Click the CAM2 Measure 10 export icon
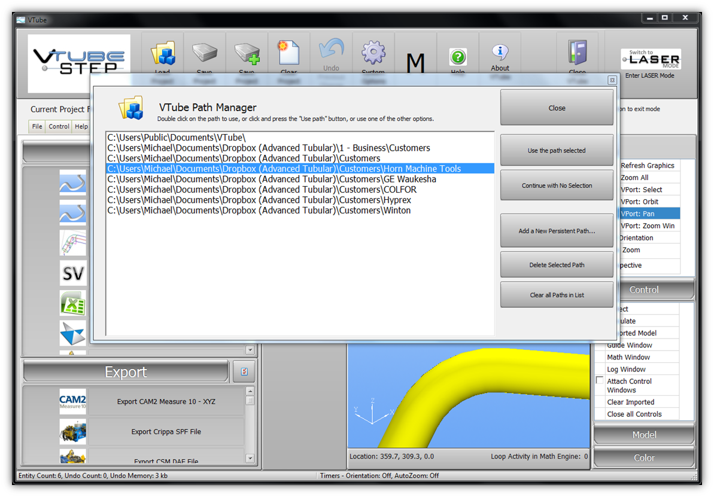Viewport: 714px width, 497px height. tap(73, 401)
